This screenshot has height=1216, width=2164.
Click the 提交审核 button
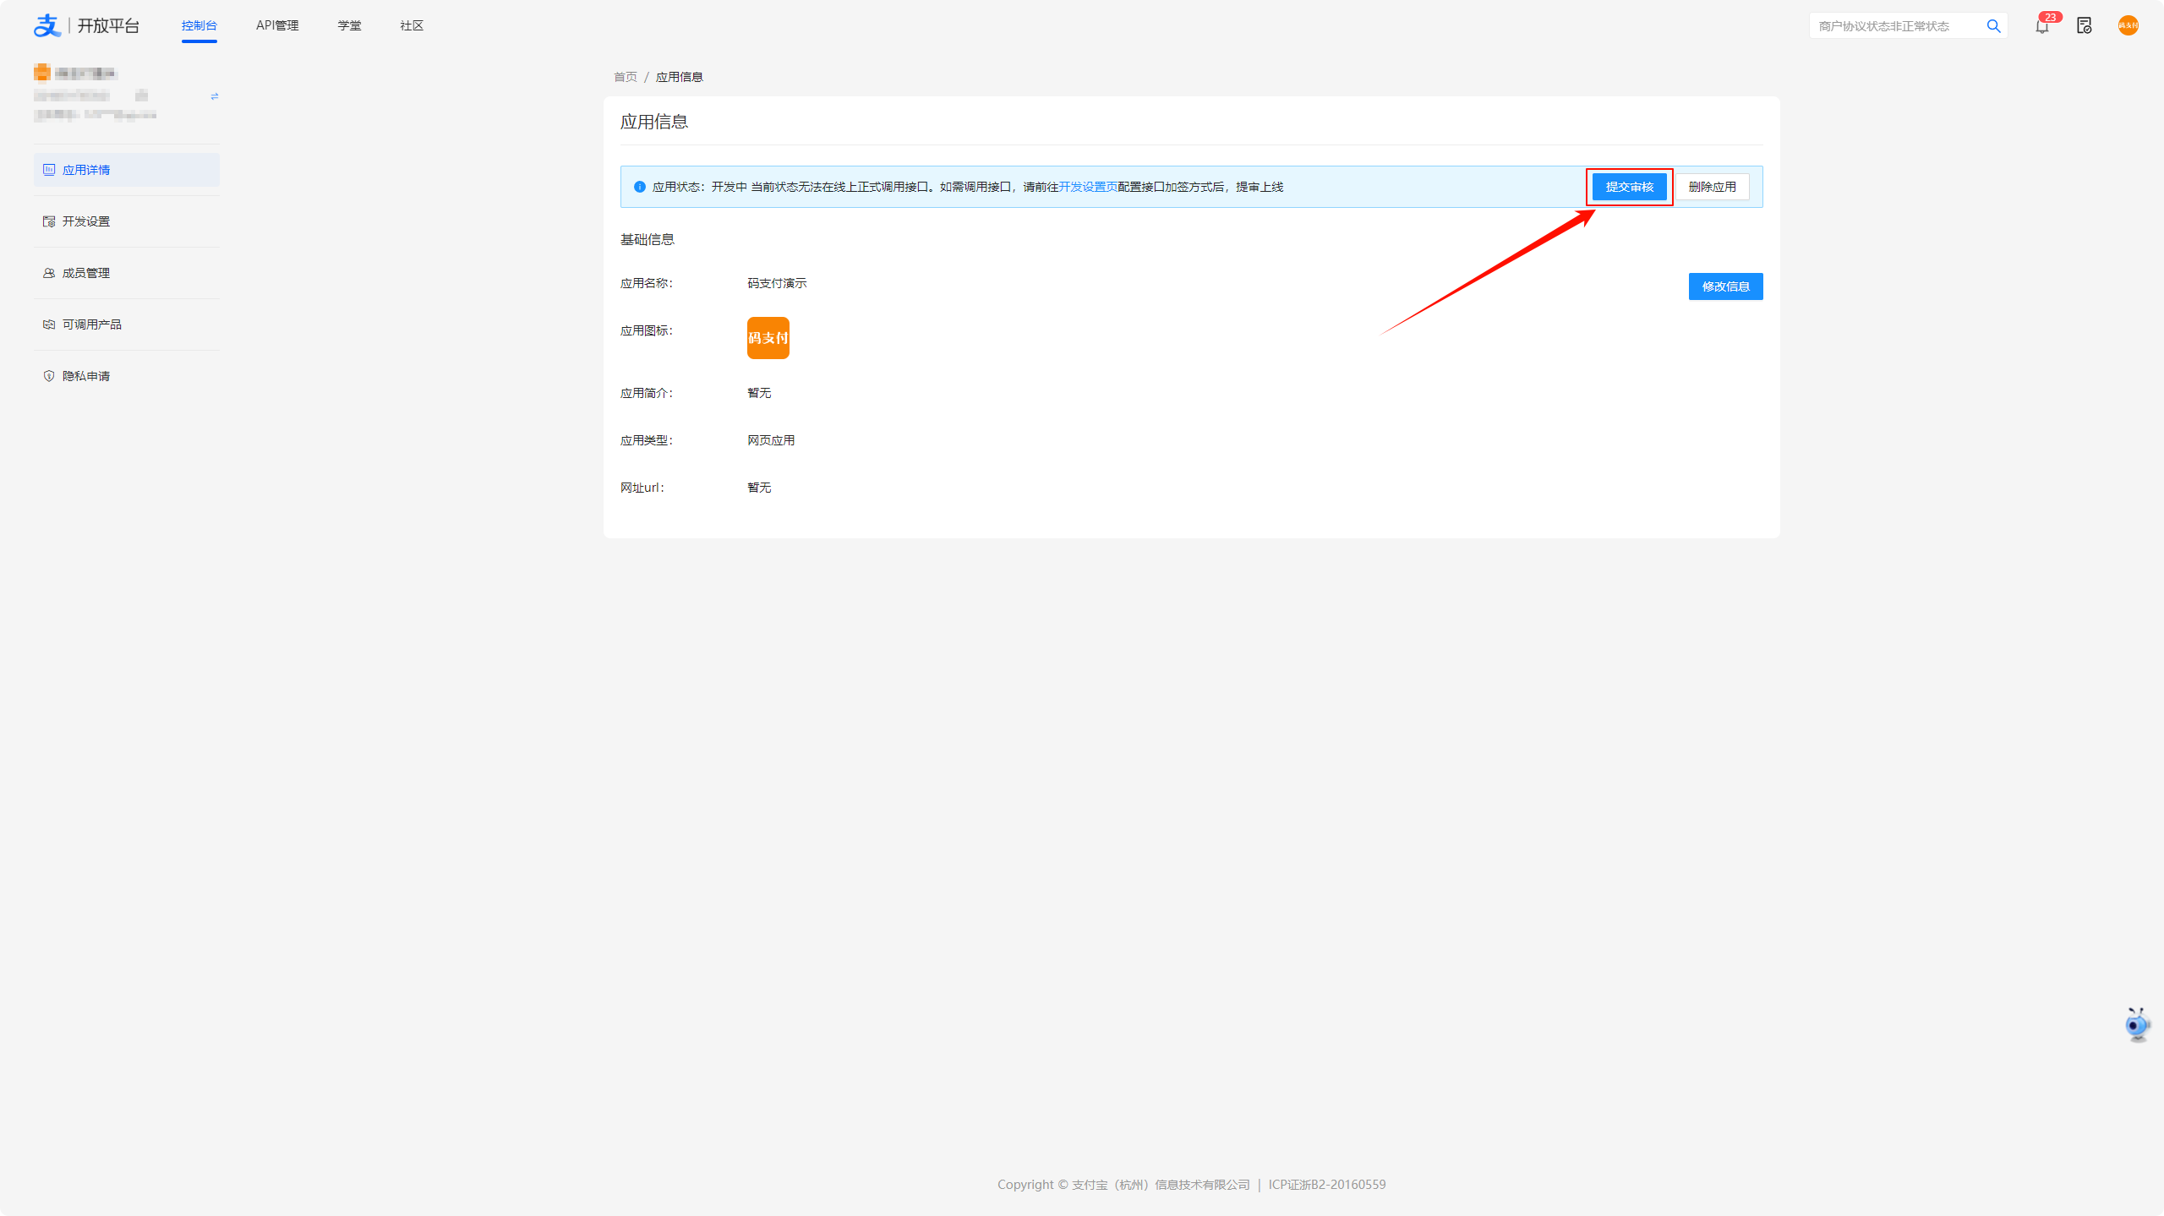coord(1629,187)
